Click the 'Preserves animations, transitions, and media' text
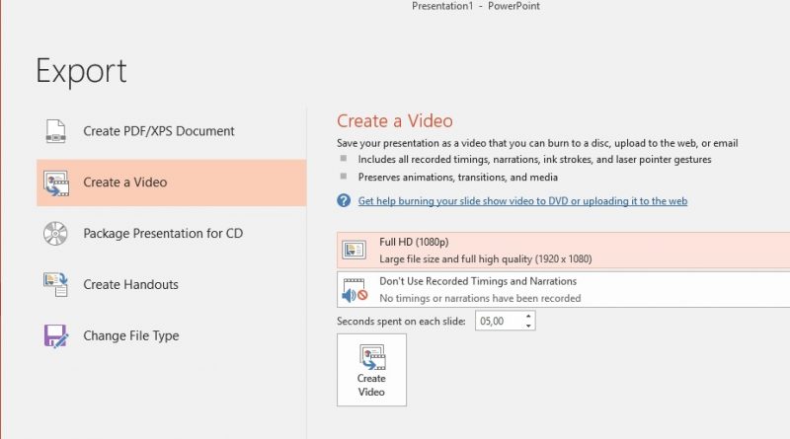 click(x=457, y=178)
